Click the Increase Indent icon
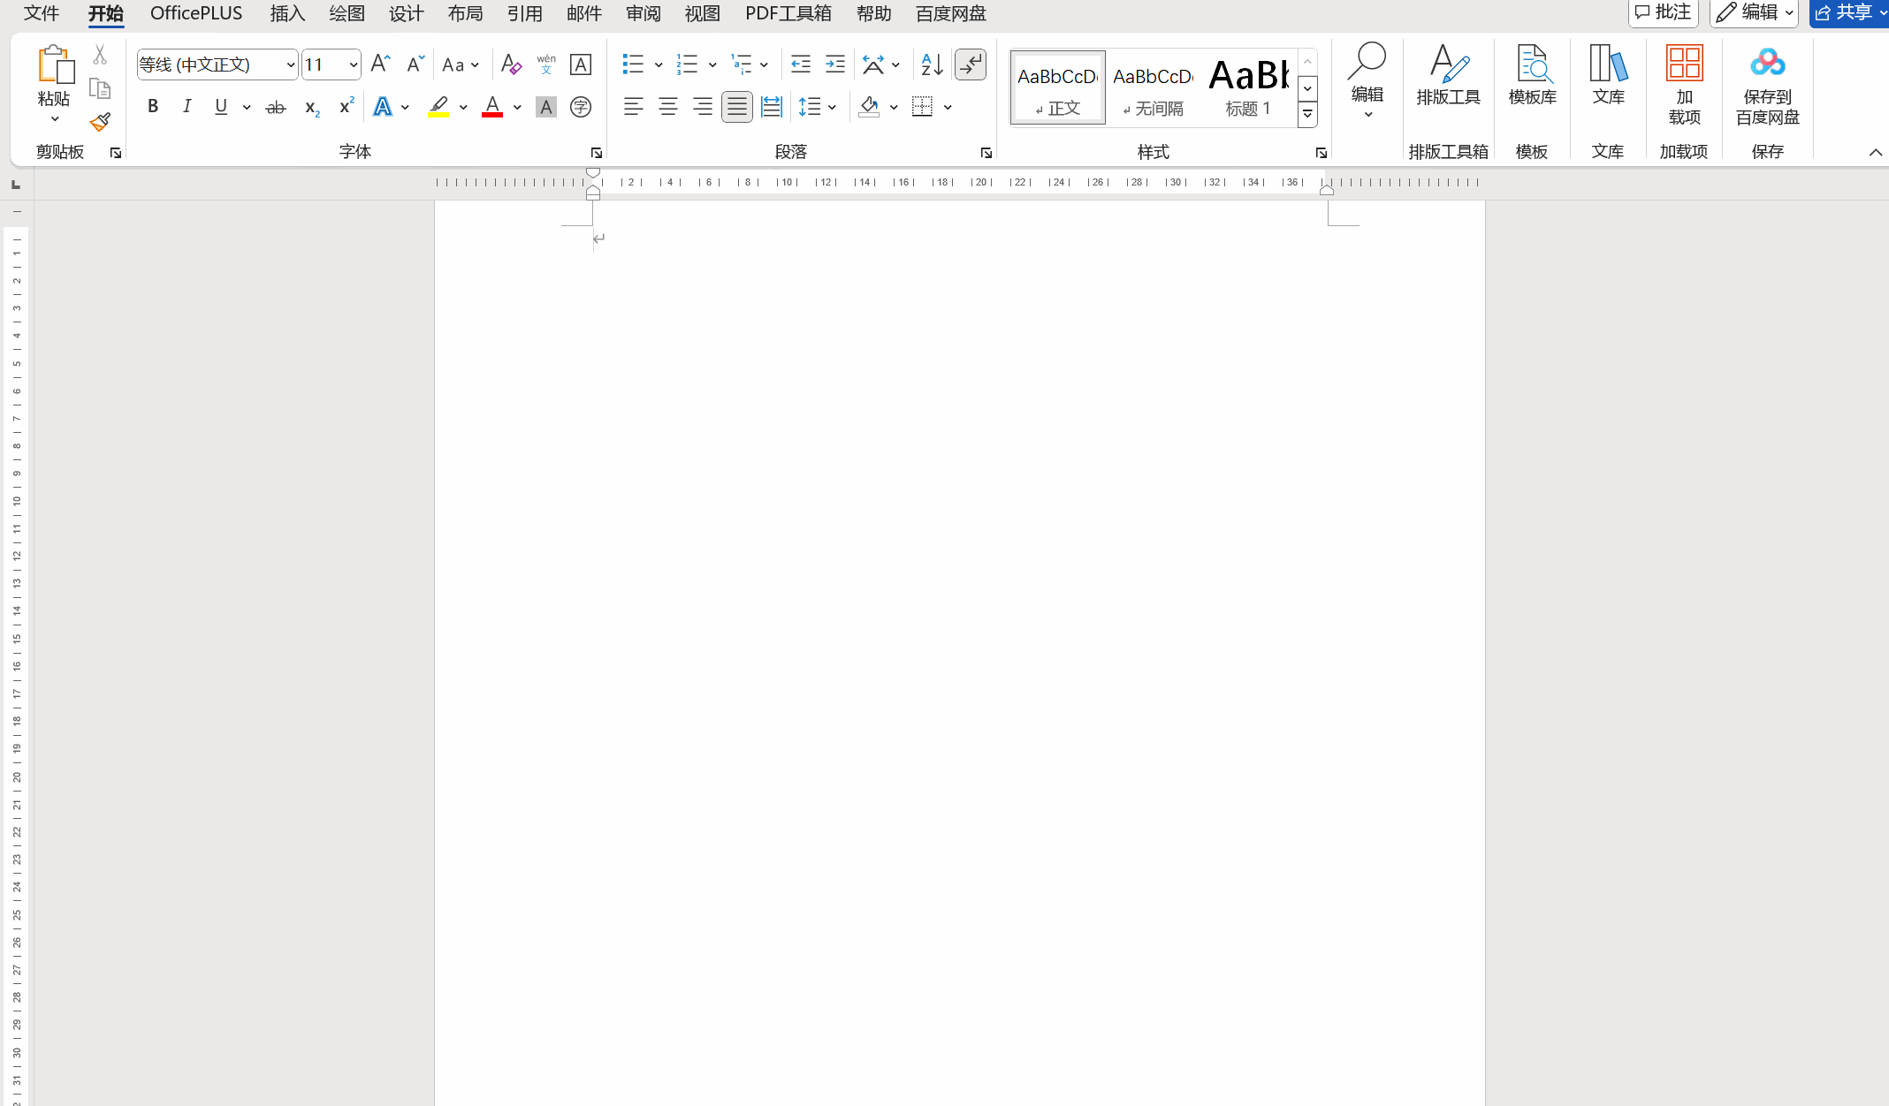 pos(834,64)
